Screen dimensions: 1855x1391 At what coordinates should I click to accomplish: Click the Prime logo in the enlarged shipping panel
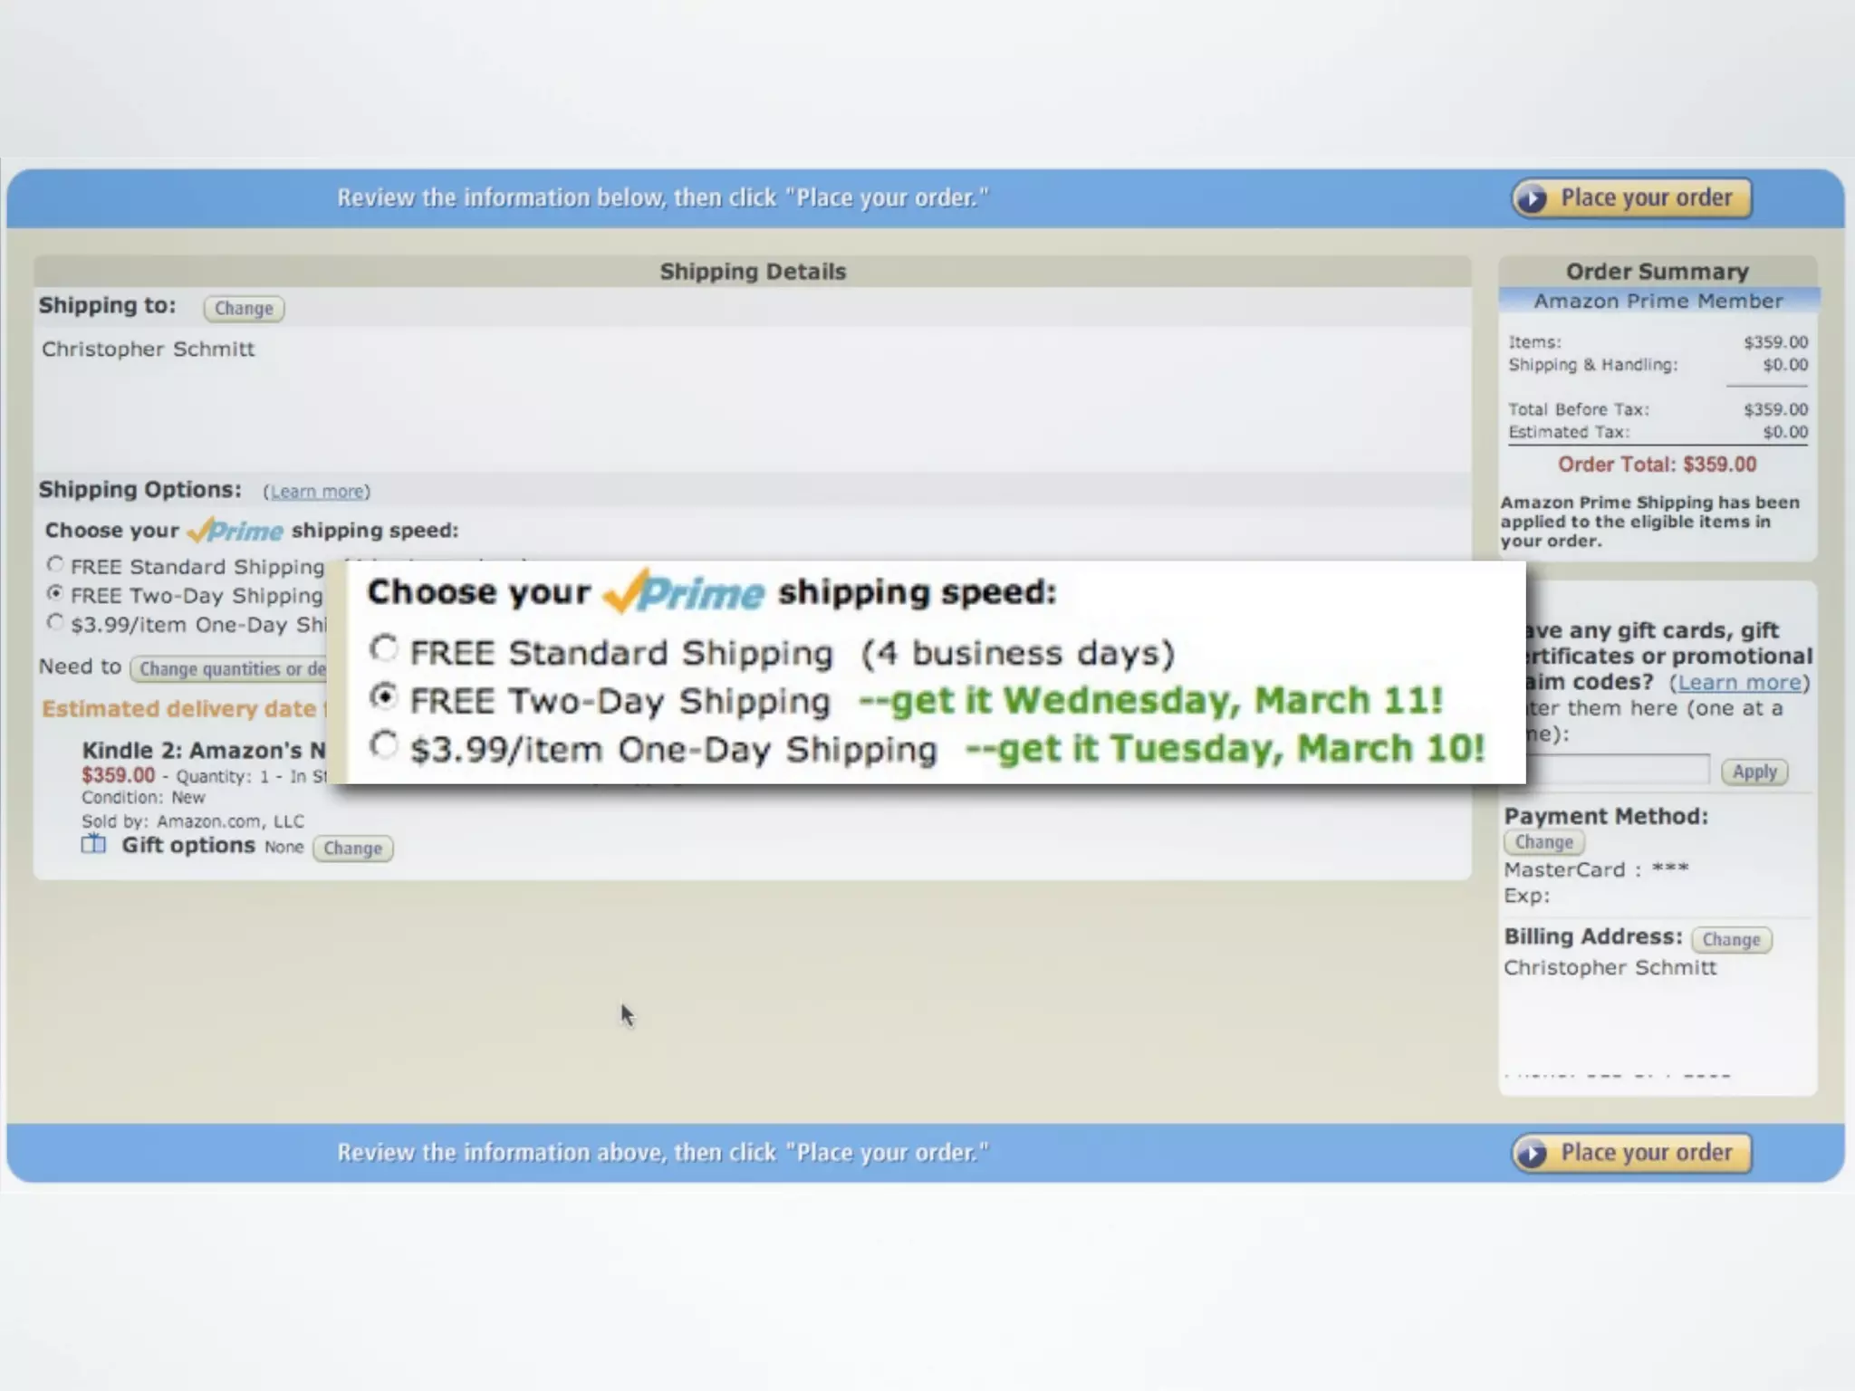coord(685,592)
